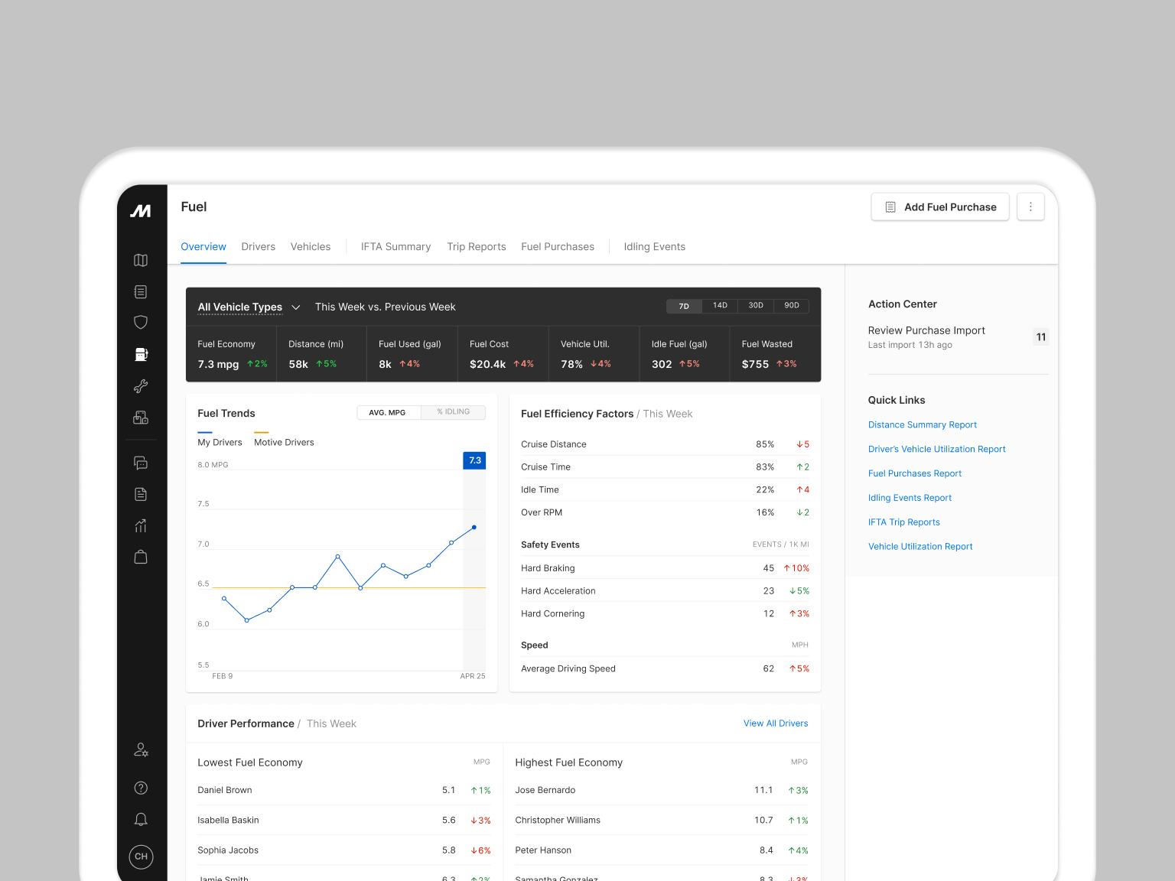Viewport: 1175px width, 881px height.
Task: Click the Hard Braking row
Action: pos(665,568)
